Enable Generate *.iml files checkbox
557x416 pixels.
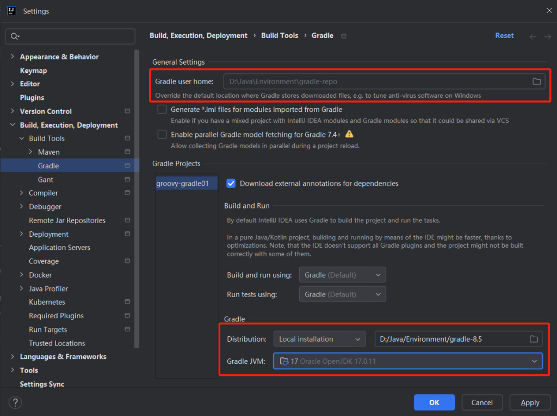pos(162,110)
